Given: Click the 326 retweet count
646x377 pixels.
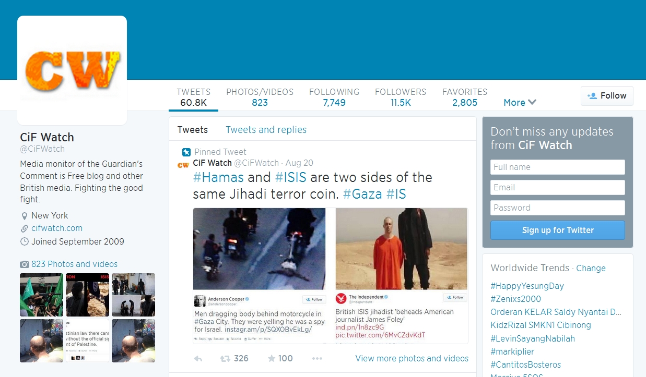Looking at the screenshot, I should (x=241, y=359).
